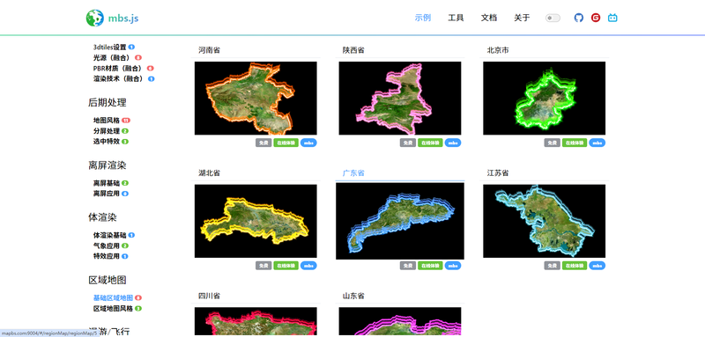
Task: Toggle the dark mode switch
Action: click(553, 18)
